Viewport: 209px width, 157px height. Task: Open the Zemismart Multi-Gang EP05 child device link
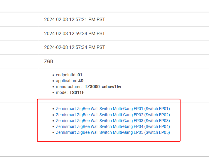coord(113,132)
